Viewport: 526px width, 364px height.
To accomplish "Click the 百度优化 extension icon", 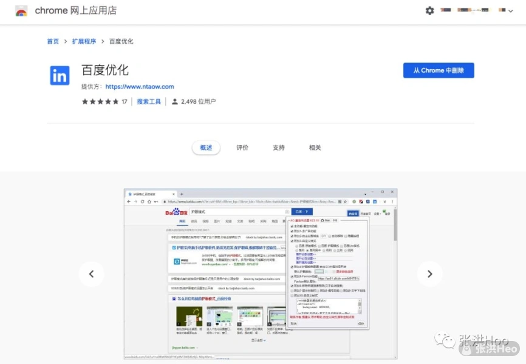I will point(60,75).
